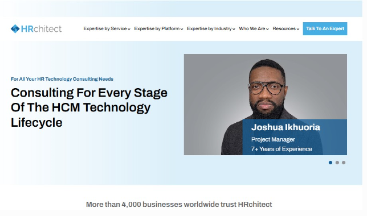Screen dimensions: 367x216
Task: Click the HRchitect diamond logo icon
Action: pos(15,29)
